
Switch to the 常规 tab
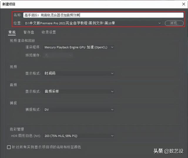click(12, 32)
